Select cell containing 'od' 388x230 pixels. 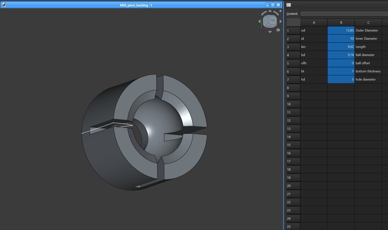pos(314,30)
